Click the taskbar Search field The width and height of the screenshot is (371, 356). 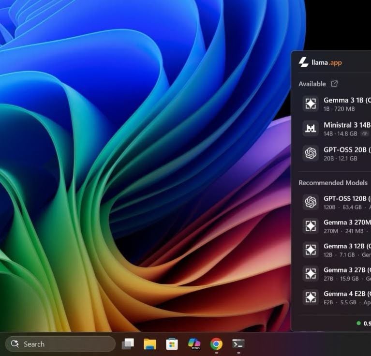point(60,344)
